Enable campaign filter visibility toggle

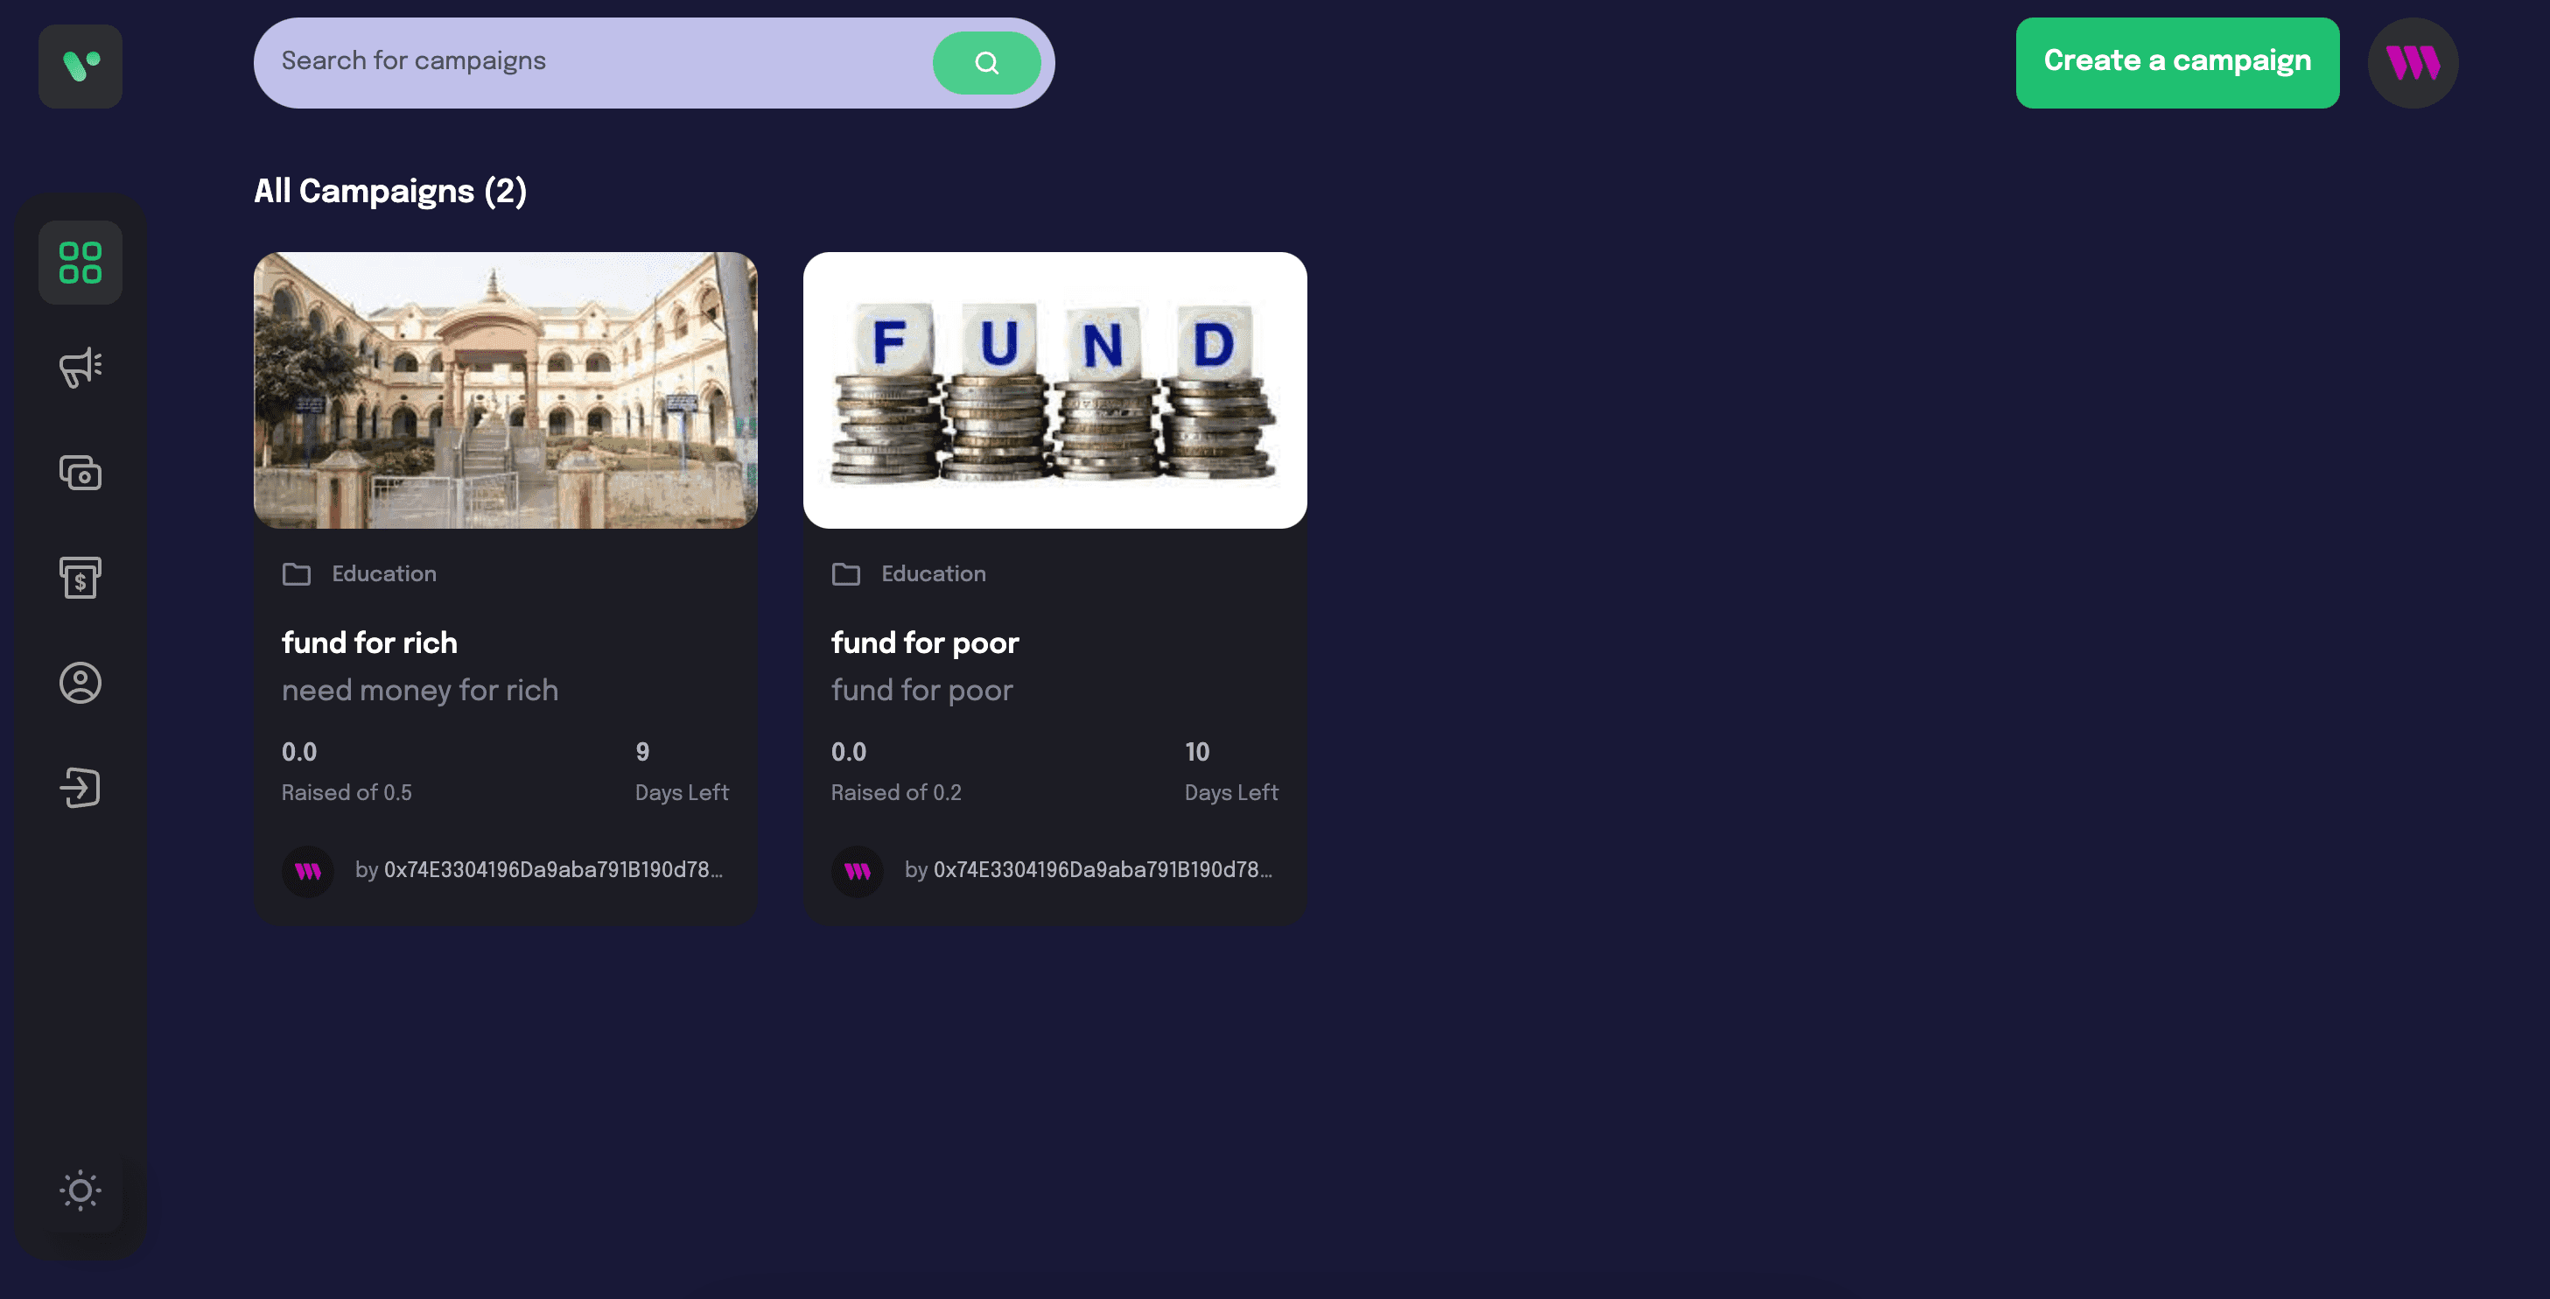(x=80, y=366)
